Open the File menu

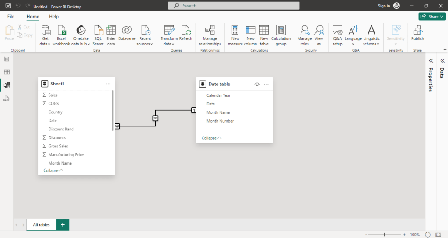pyautogui.click(x=11, y=17)
